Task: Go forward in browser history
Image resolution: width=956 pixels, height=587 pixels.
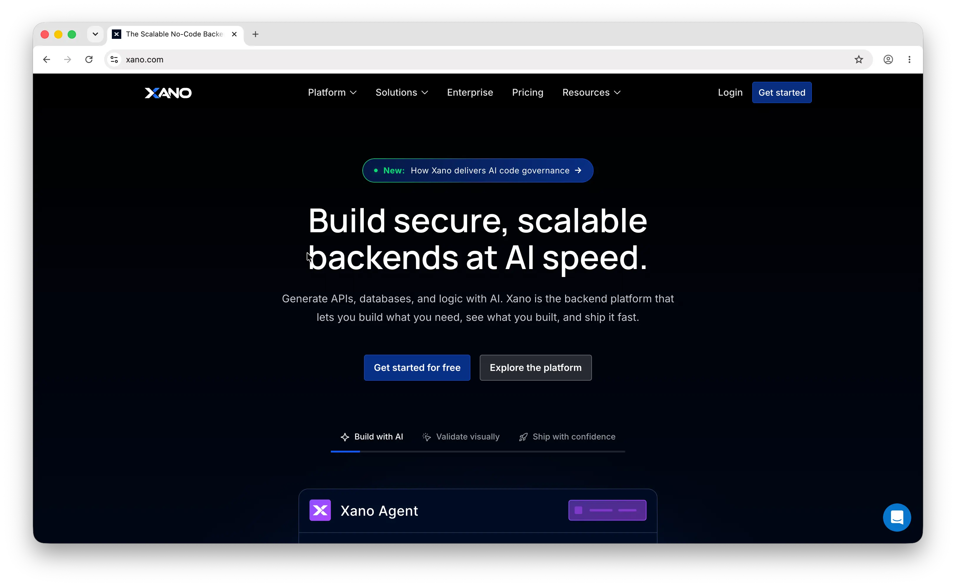Action: point(67,59)
